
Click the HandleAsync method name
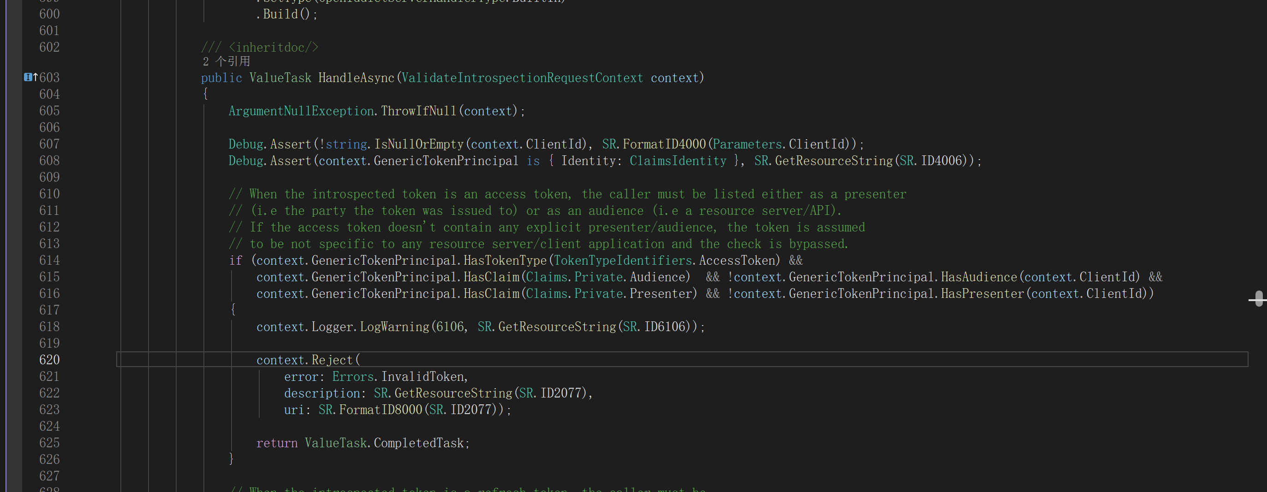point(356,77)
